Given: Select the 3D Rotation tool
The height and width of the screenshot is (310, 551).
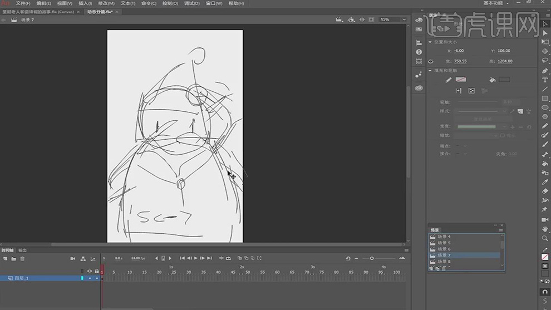Looking at the screenshot, I should click(545, 51).
